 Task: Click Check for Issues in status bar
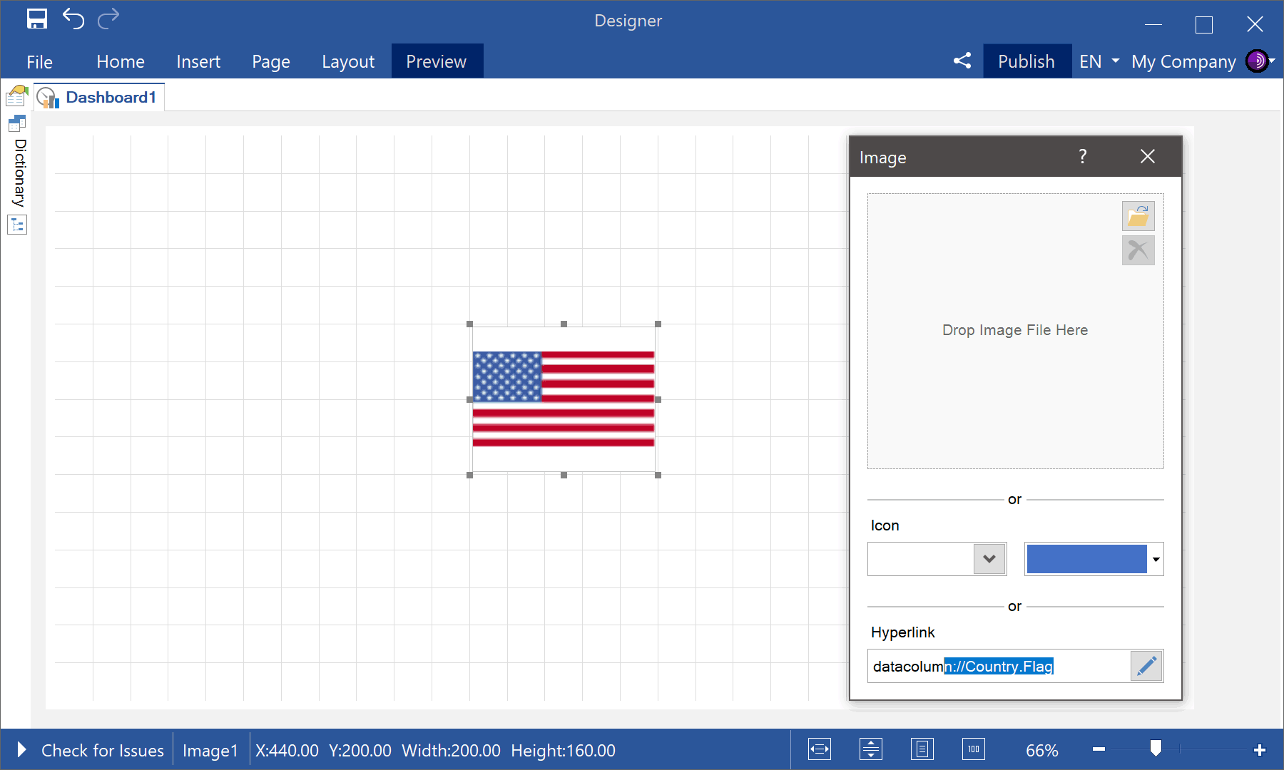(x=103, y=750)
